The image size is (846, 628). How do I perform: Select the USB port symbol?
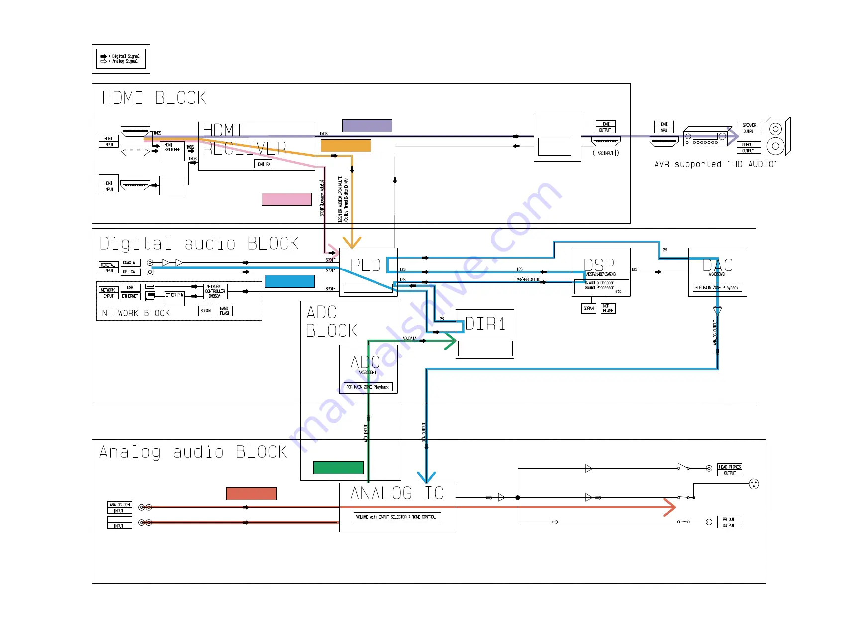150,287
